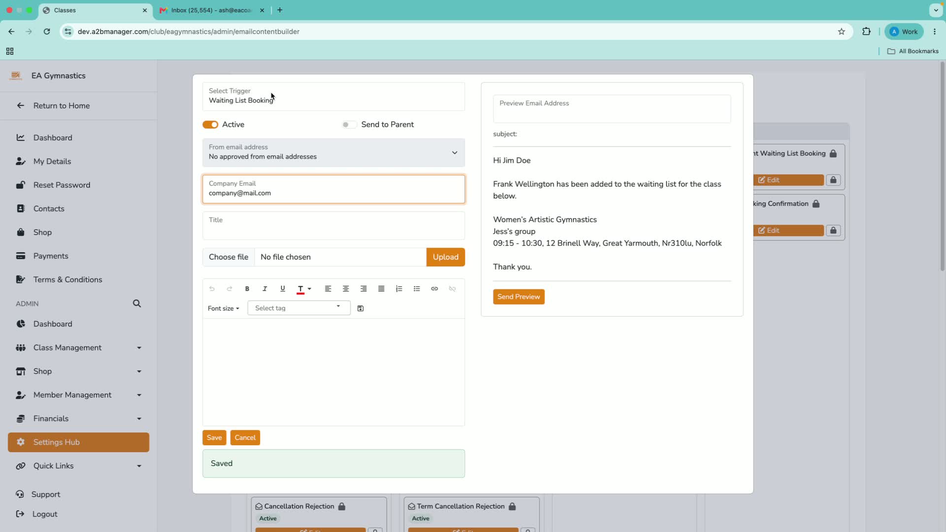Align text left in the editor
The height and width of the screenshot is (532, 946).
[x=328, y=289]
